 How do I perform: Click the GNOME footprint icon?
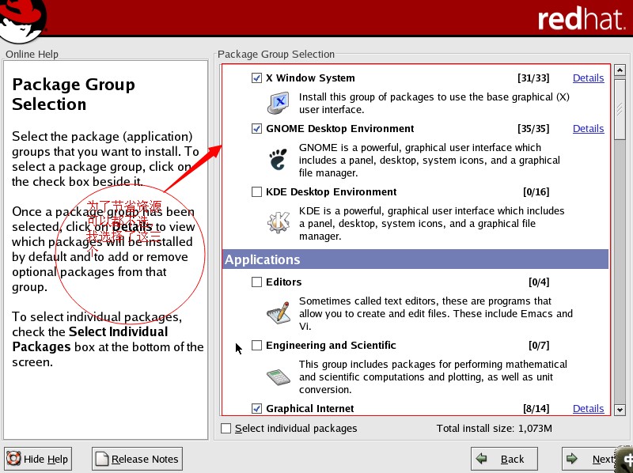click(279, 159)
